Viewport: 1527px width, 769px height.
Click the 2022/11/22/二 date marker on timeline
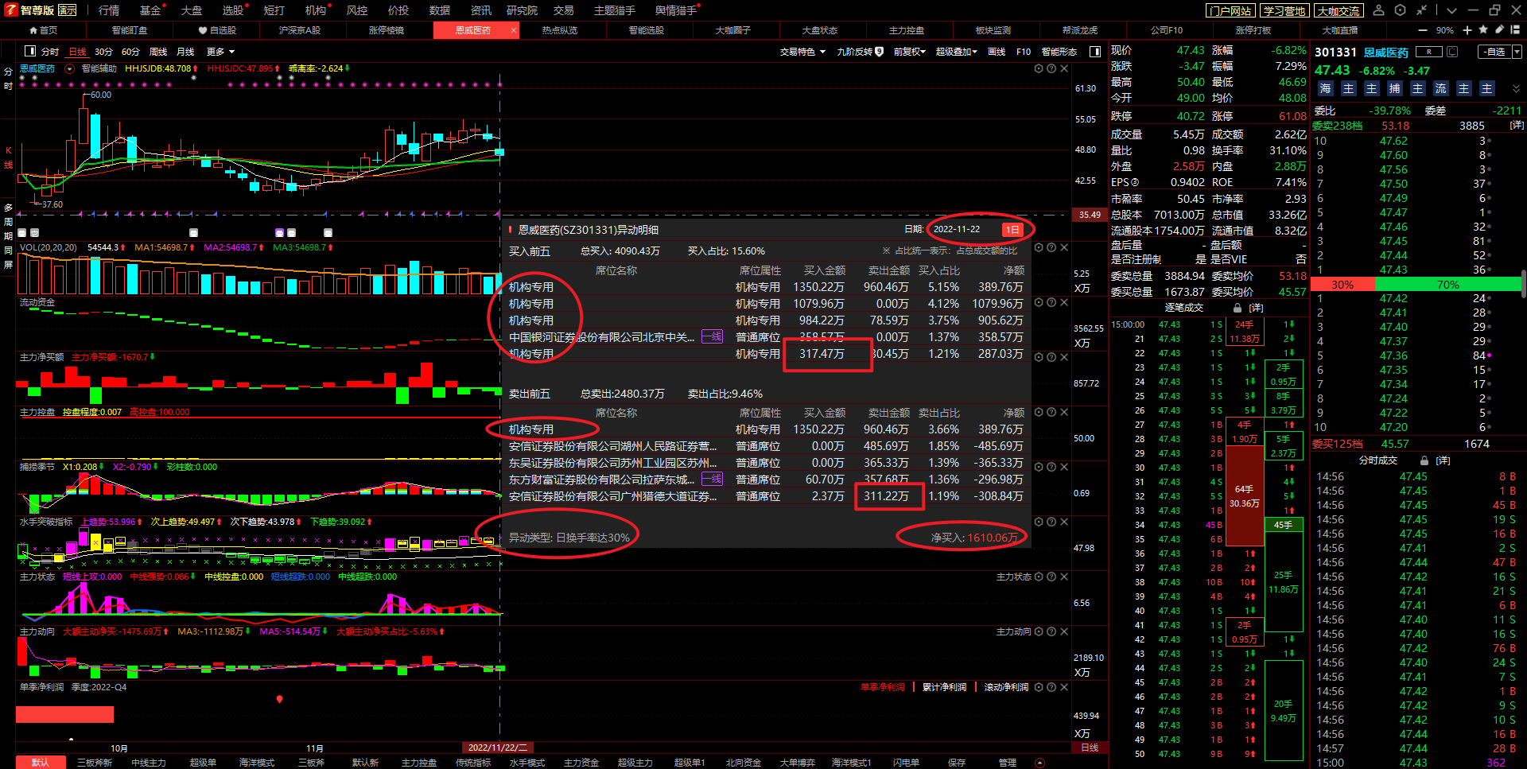[x=498, y=748]
